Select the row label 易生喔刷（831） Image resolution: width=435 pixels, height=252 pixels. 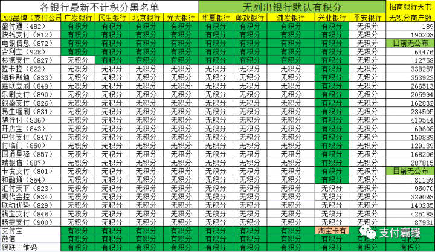point(31,112)
